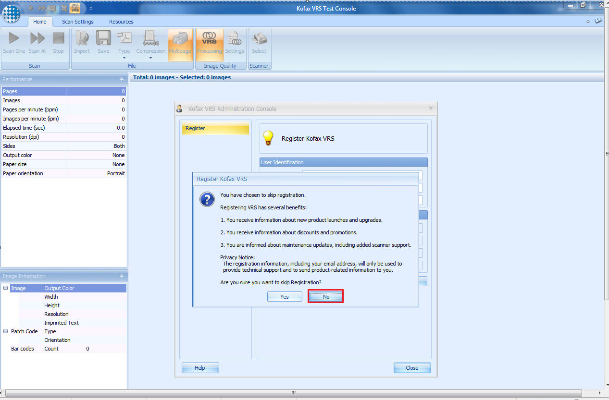Select the Scan All icon
The image size is (609, 400).
37,42
